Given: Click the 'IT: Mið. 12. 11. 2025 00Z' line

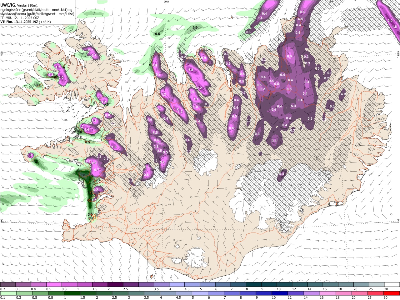Looking at the screenshot, I should [20, 18].
